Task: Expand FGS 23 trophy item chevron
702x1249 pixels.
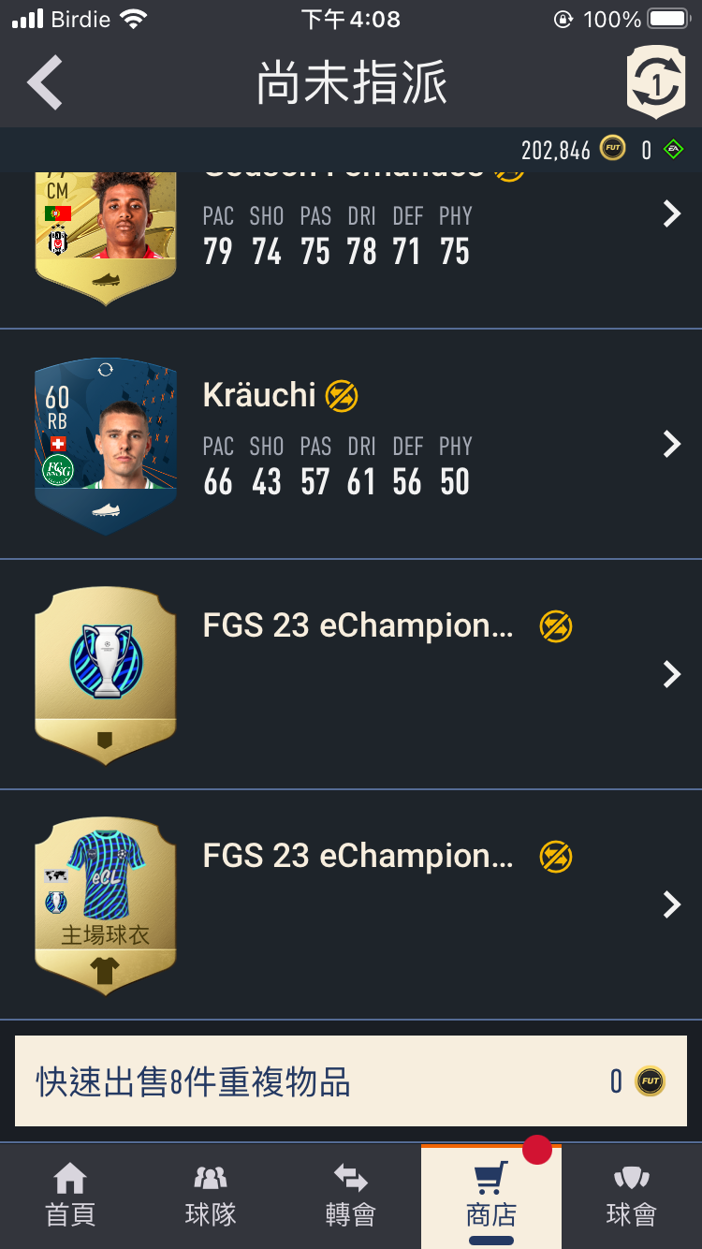Action: click(x=671, y=674)
